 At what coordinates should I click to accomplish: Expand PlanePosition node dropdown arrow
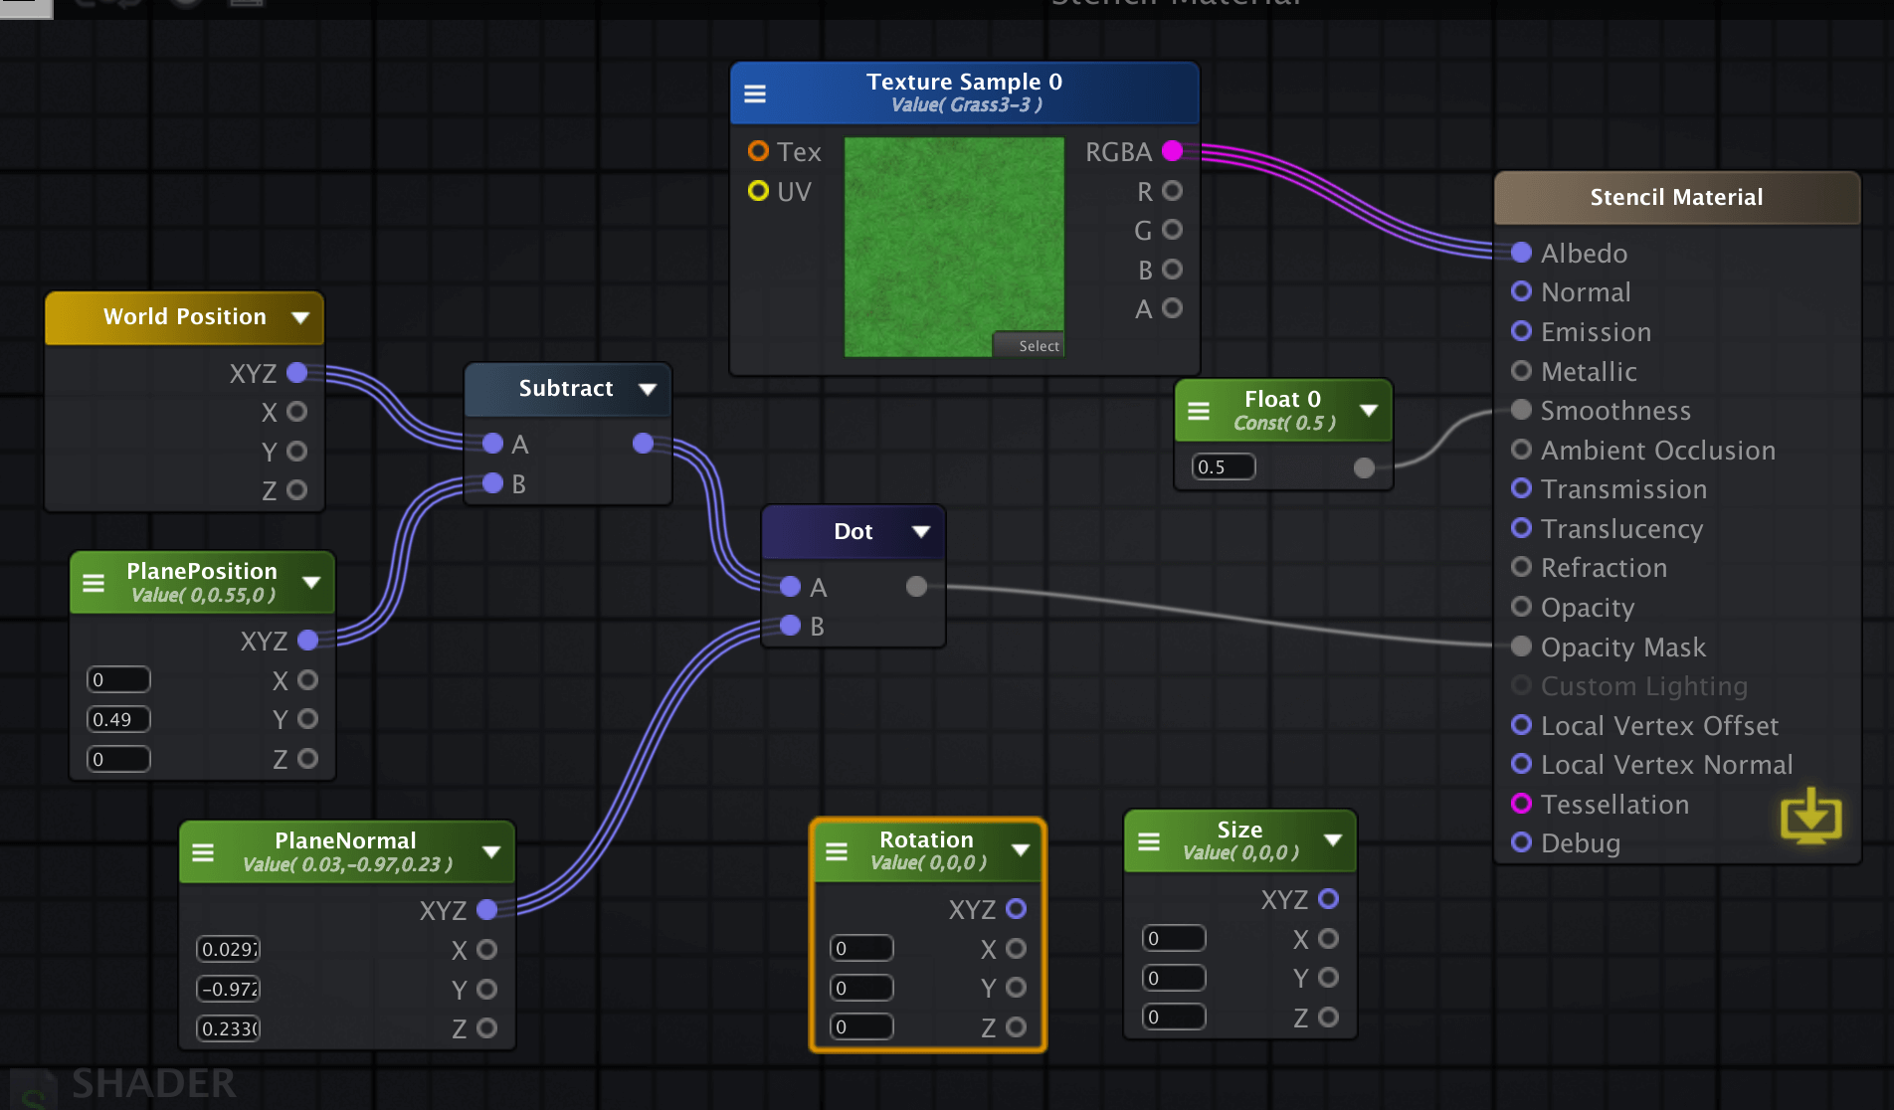[311, 582]
